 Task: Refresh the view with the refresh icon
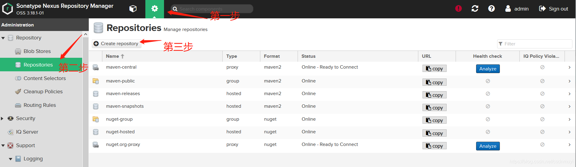[475, 9]
